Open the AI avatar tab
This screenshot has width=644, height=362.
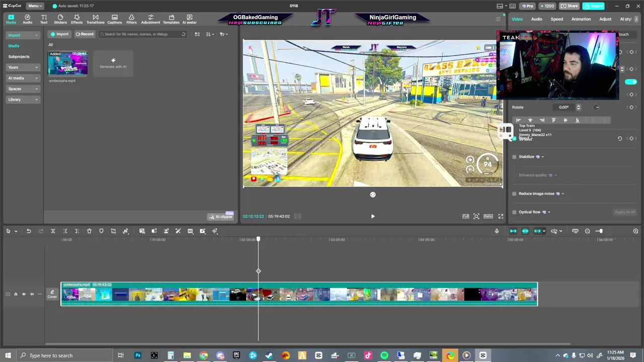click(x=190, y=19)
